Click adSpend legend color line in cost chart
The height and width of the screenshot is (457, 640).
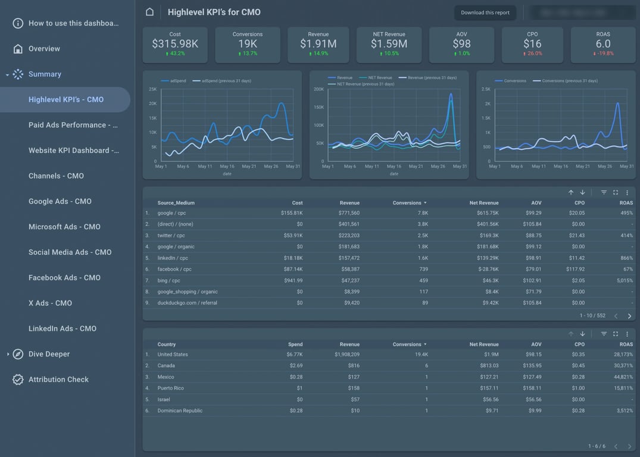[x=165, y=81]
